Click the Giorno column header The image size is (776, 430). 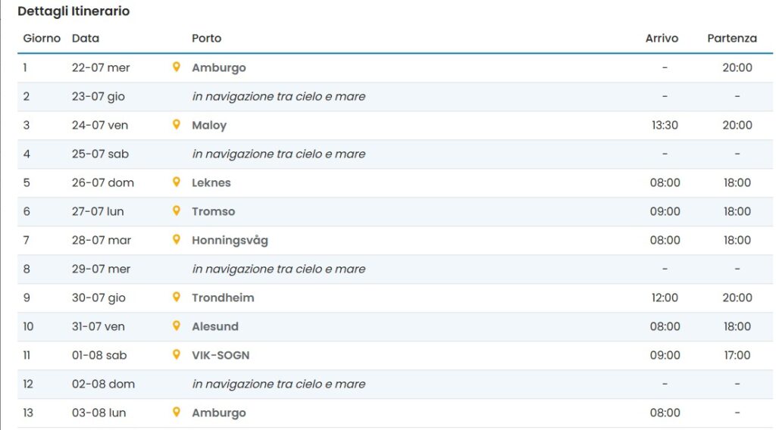[42, 38]
